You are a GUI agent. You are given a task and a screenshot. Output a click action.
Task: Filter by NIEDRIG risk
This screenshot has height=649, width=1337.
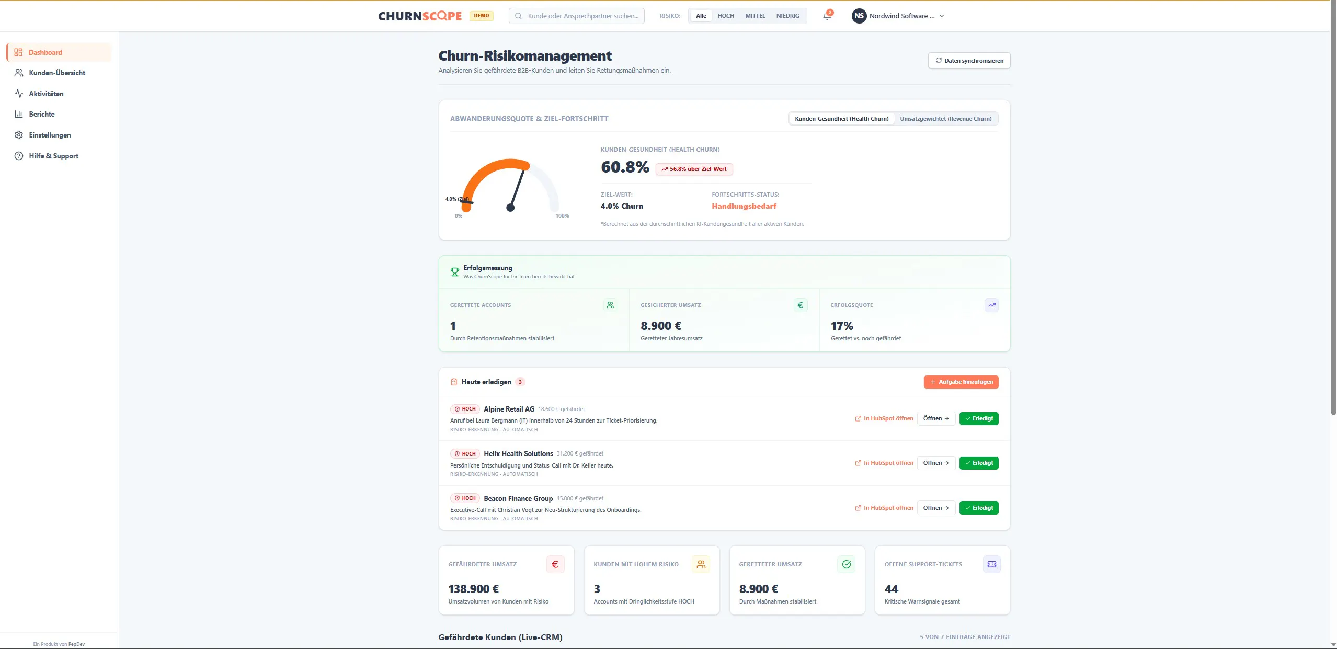788,16
